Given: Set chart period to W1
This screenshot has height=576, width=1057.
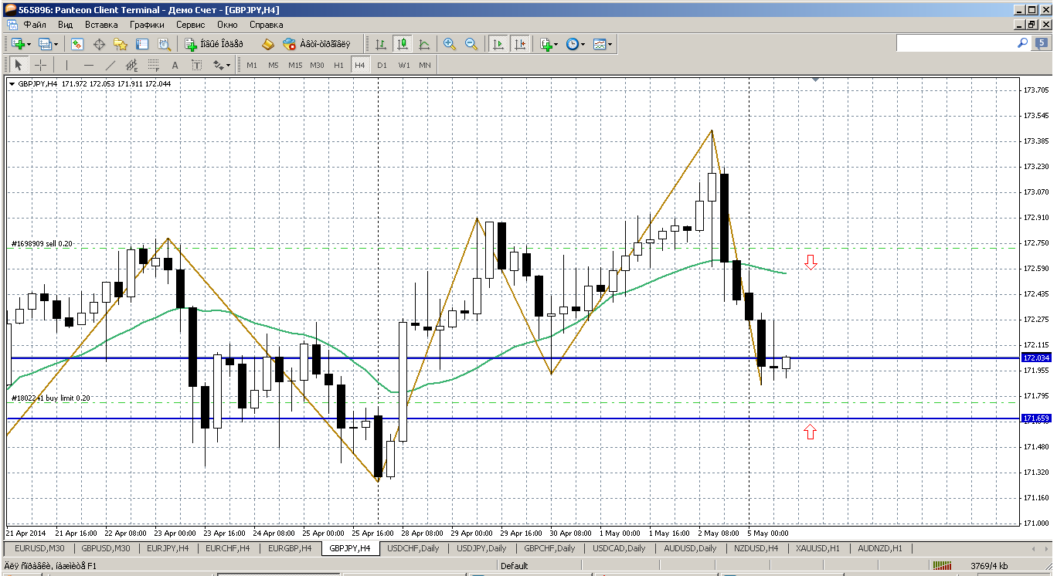Looking at the screenshot, I should click(x=404, y=65).
